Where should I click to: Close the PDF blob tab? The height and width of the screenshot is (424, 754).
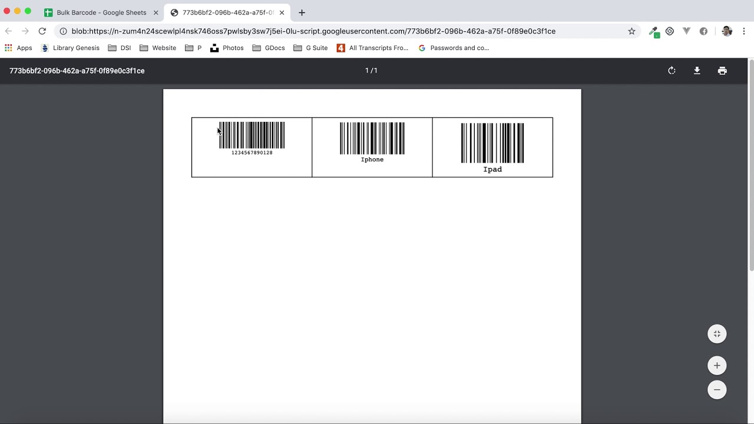click(282, 12)
